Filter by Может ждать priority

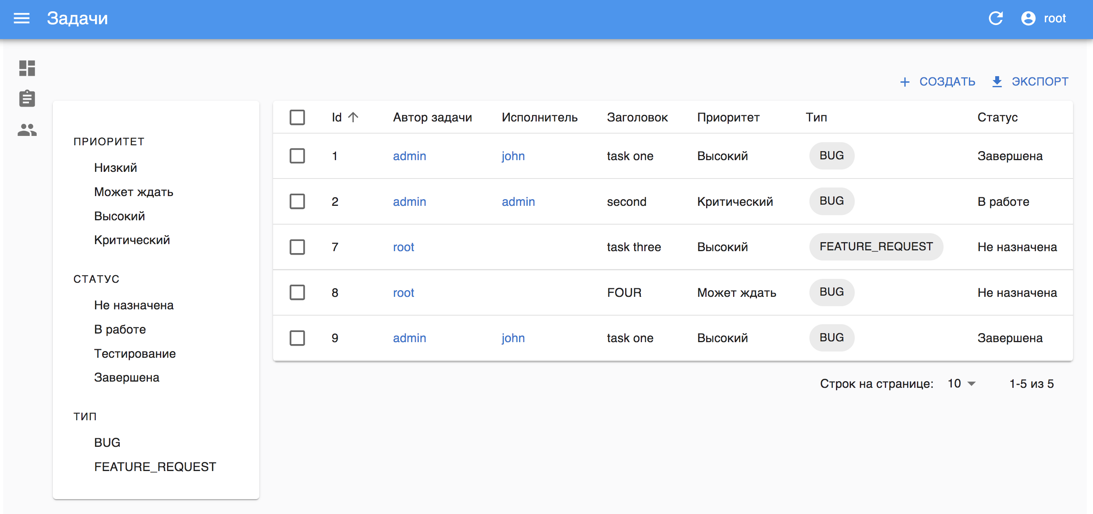134,192
